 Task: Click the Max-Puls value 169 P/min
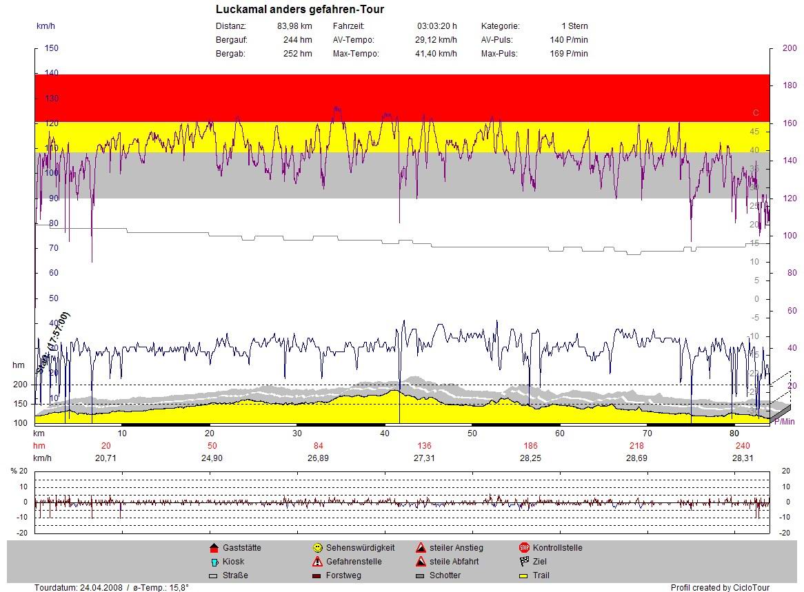tap(569, 54)
